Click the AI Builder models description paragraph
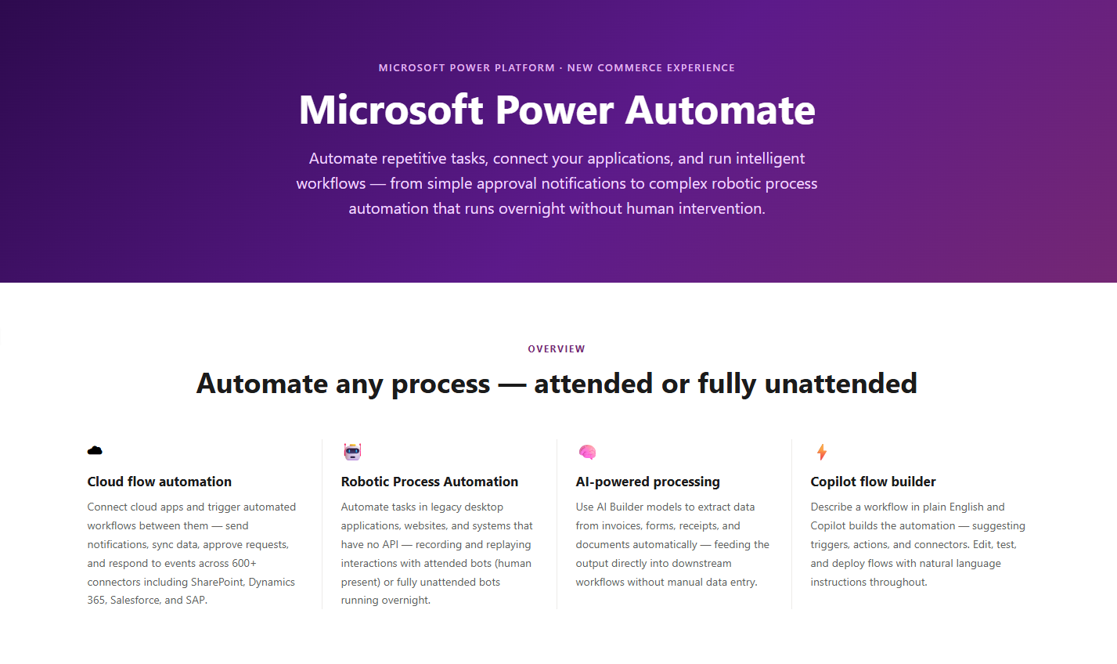 pyautogui.click(x=672, y=544)
